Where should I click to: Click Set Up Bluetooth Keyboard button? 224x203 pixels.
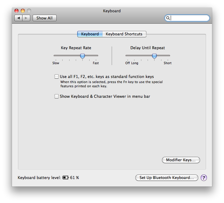[167, 178]
